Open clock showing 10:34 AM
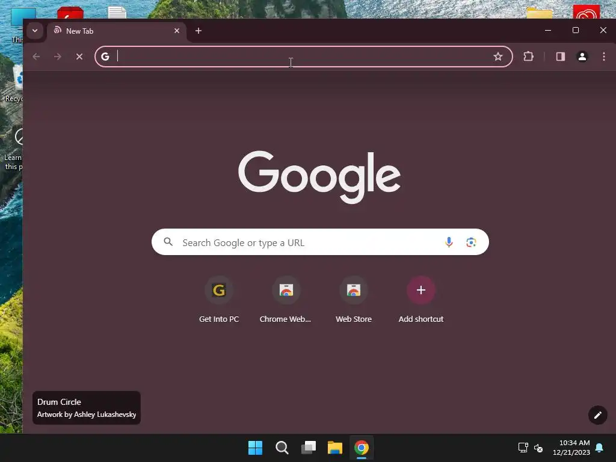The width and height of the screenshot is (616, 462). point(571,448)
